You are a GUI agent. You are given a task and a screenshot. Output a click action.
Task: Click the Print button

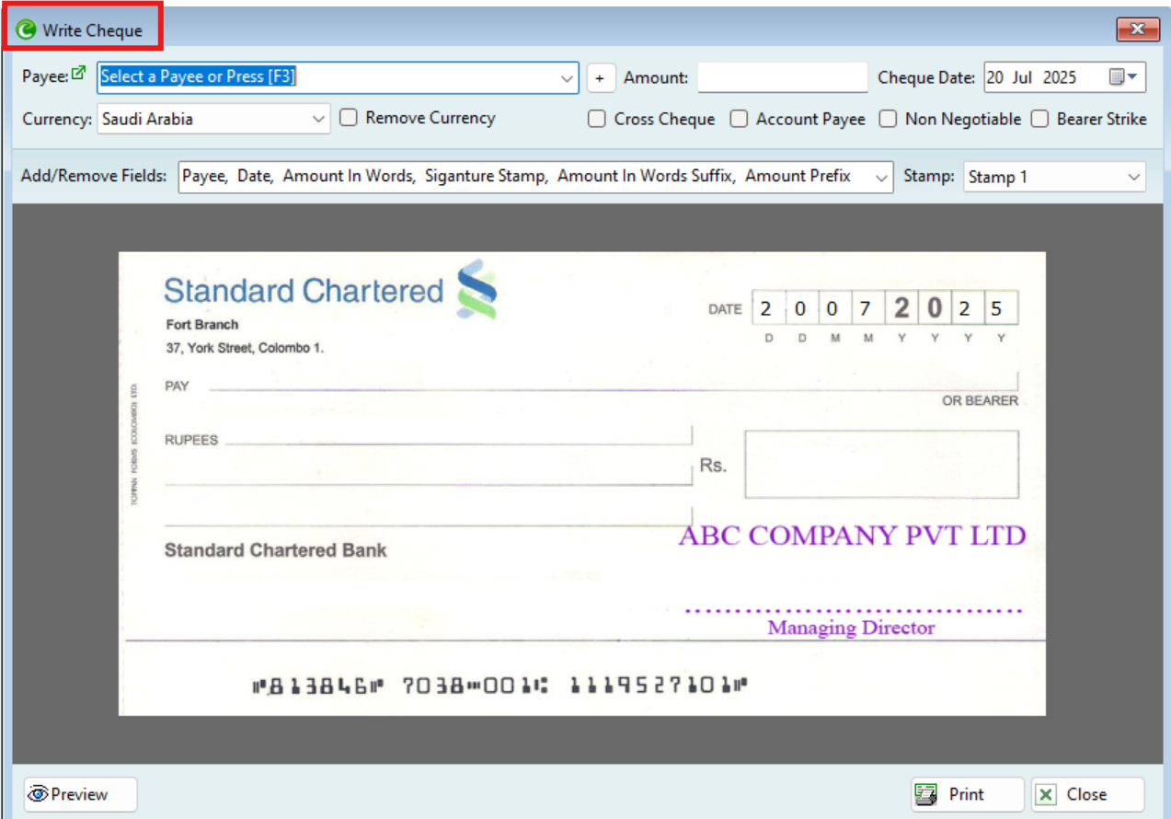pos(968,794)
